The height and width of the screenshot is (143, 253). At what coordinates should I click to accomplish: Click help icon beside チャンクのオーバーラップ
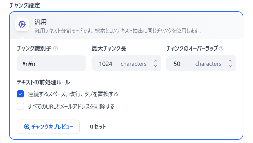coord(221,48)
